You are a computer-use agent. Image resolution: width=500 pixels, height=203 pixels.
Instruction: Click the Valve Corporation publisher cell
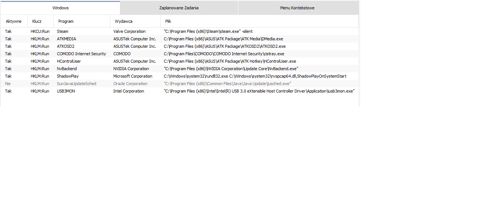click(129, 31)
